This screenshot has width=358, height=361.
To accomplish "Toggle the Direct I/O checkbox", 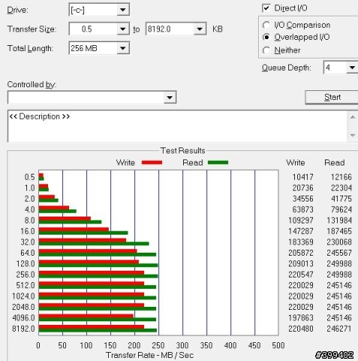I will click(x=266, y=8).
